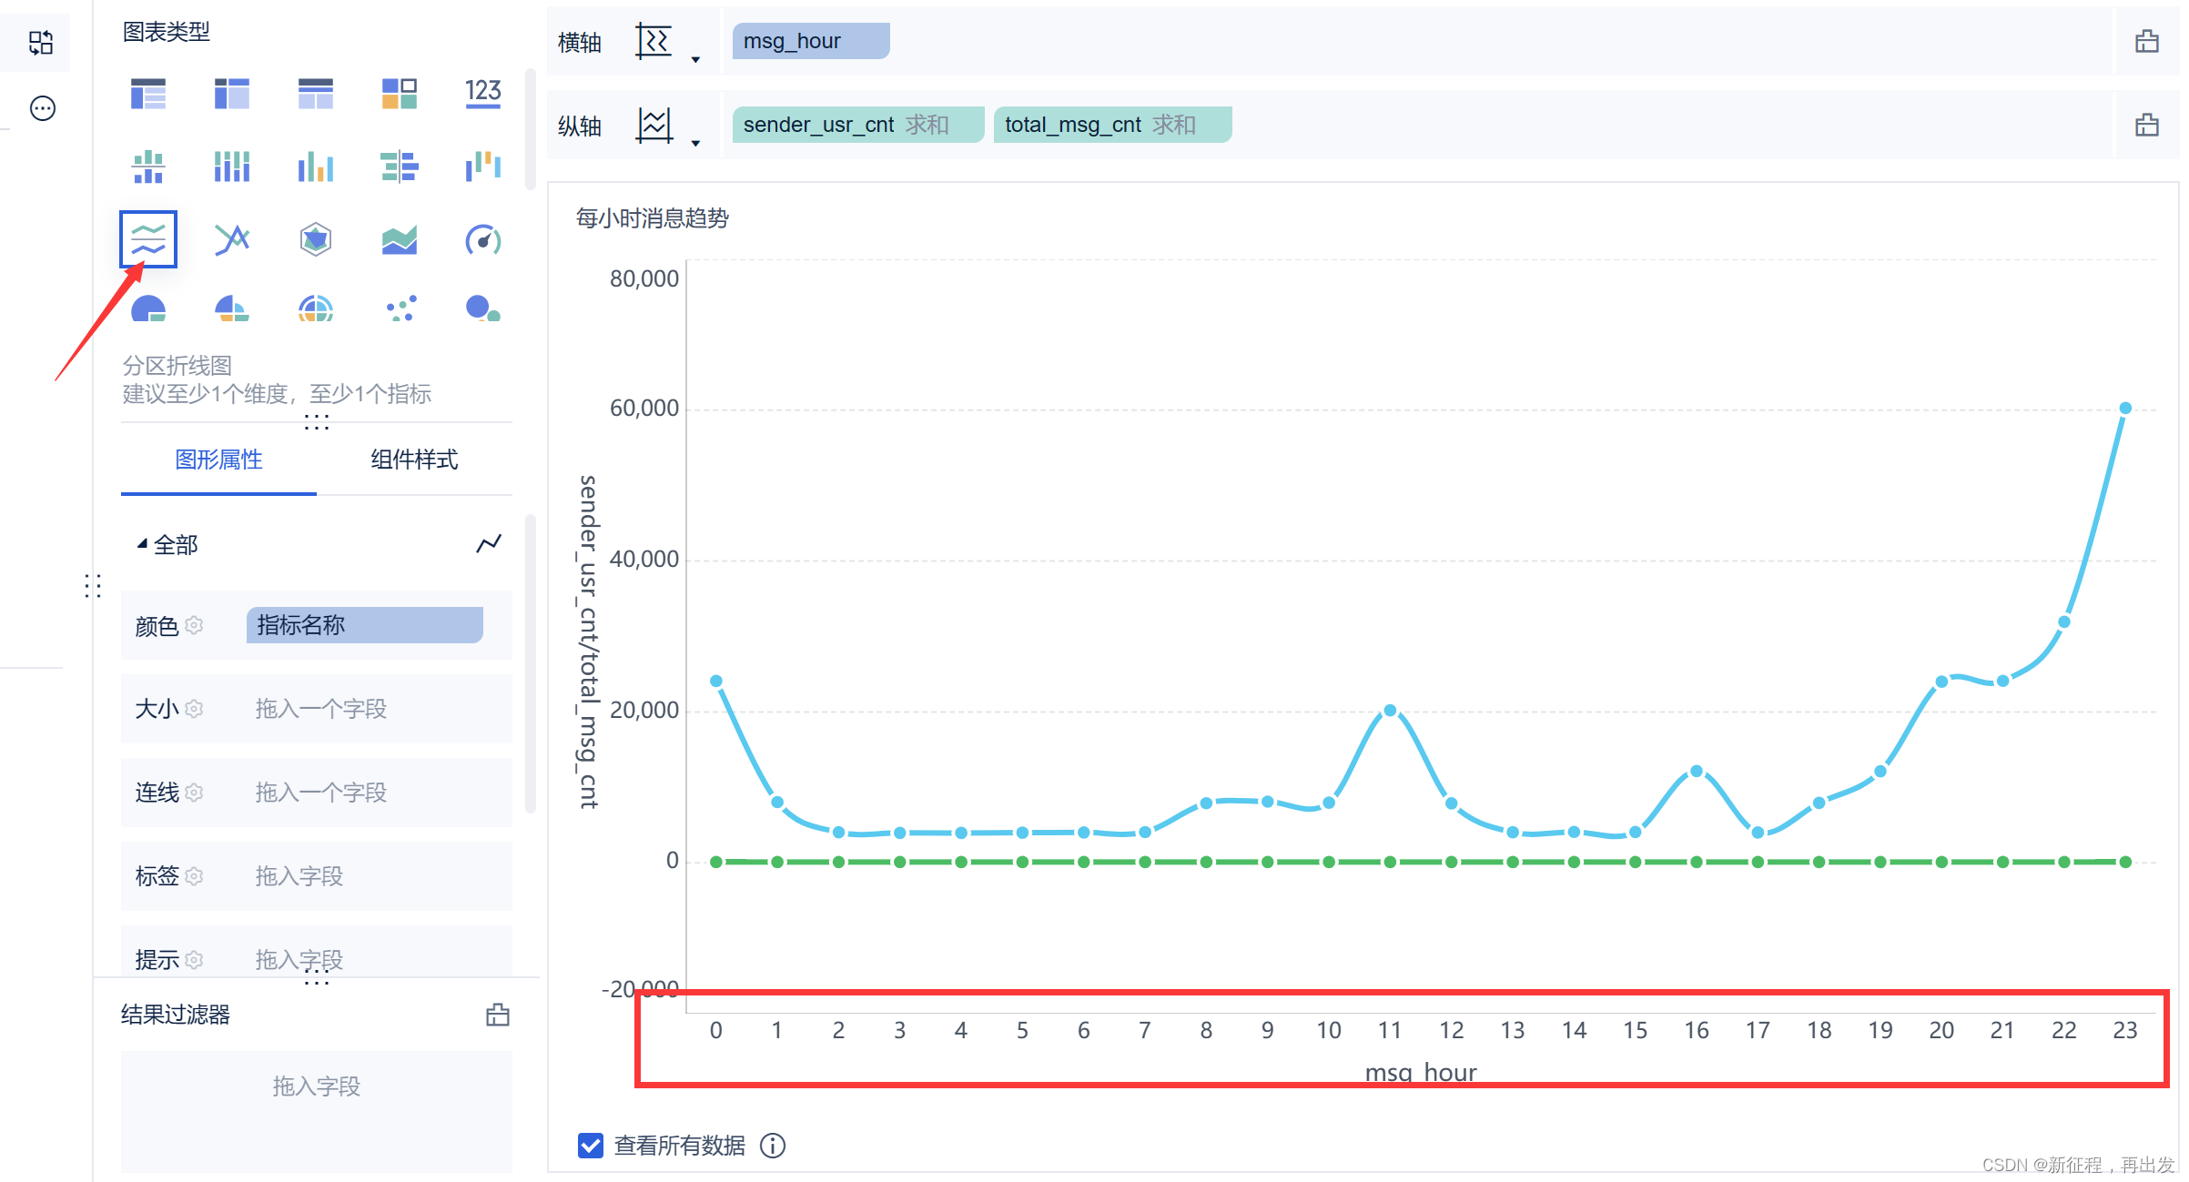Open 连线 settings gear
The height and width of the screenshot is (1182, 2189).
click(194, 793)
